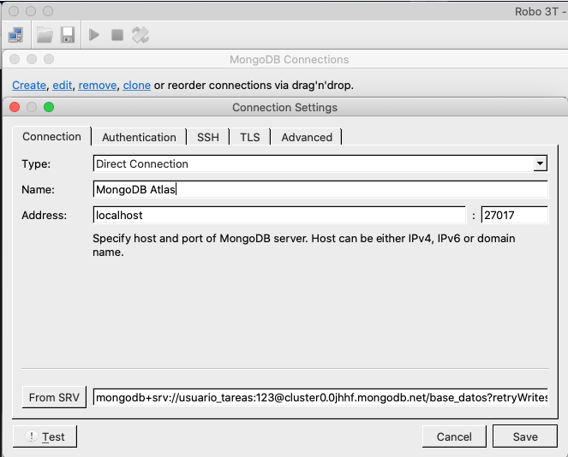Image resolution: width=568 pixels, height=457 pixels.
Task: Click the Create link in MongoDB Connections
Action: (x=29, y=85)
